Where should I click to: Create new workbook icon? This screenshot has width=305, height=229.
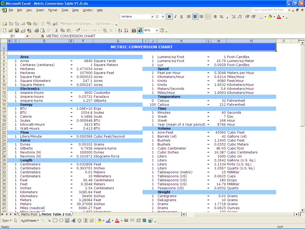(5, 30)
